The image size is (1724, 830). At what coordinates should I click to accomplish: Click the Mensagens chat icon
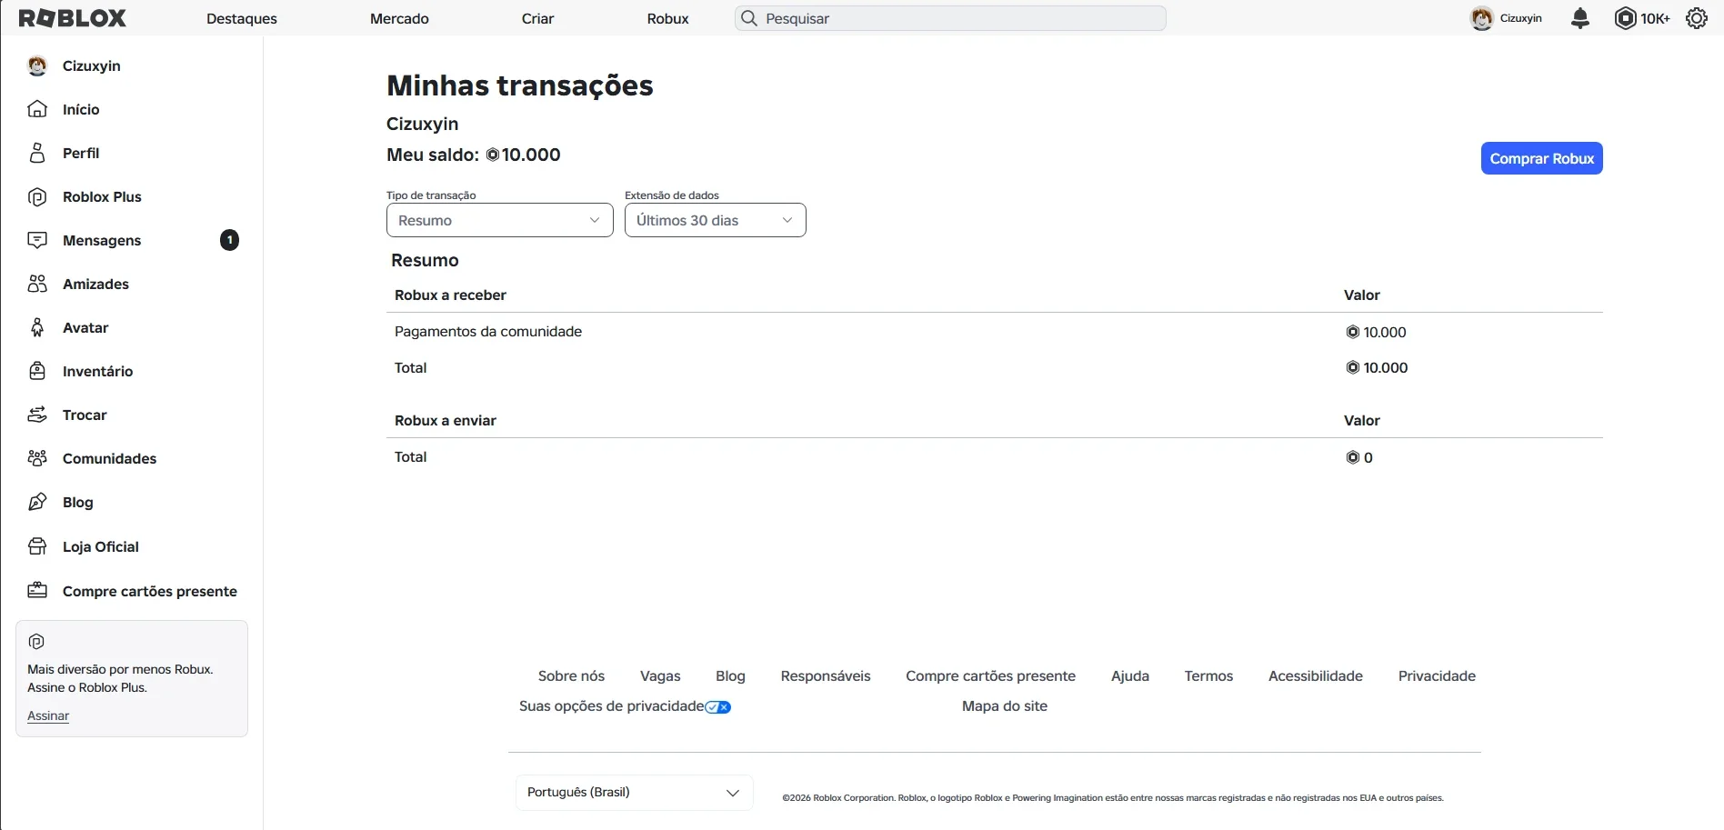pyautogui.click(x=37, y=240)
